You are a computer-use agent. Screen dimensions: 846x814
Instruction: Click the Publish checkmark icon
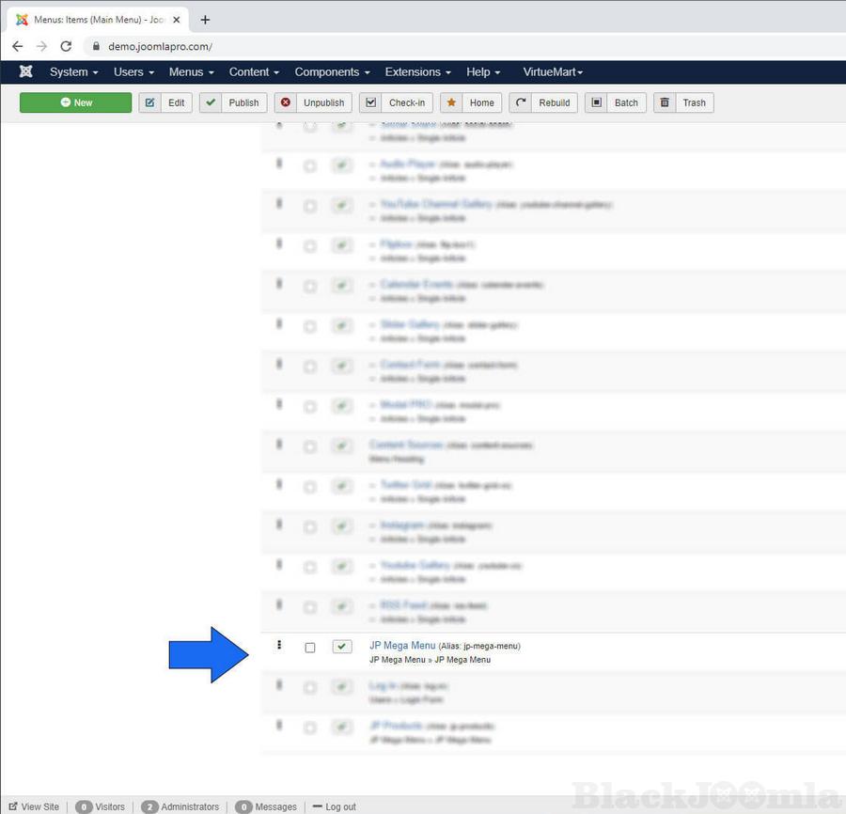coord(211,102)
